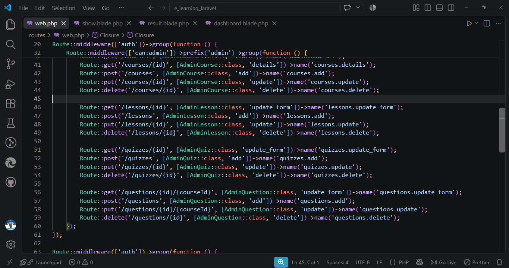The image size is (509, 268).
Task: Click 'questions.update_form' text on line 56
Action: [416, 192]
